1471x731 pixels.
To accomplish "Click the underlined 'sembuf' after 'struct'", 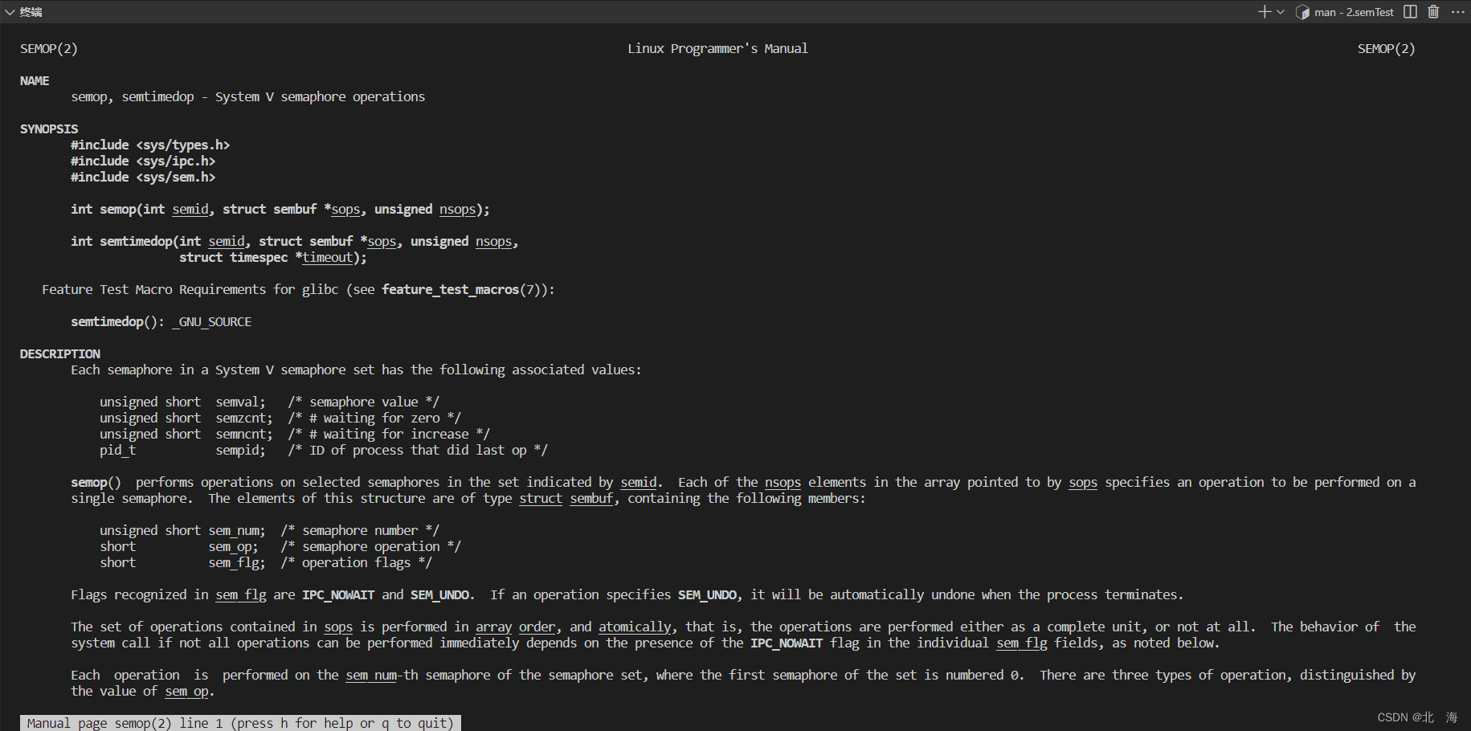I will (x=592, y=499).
